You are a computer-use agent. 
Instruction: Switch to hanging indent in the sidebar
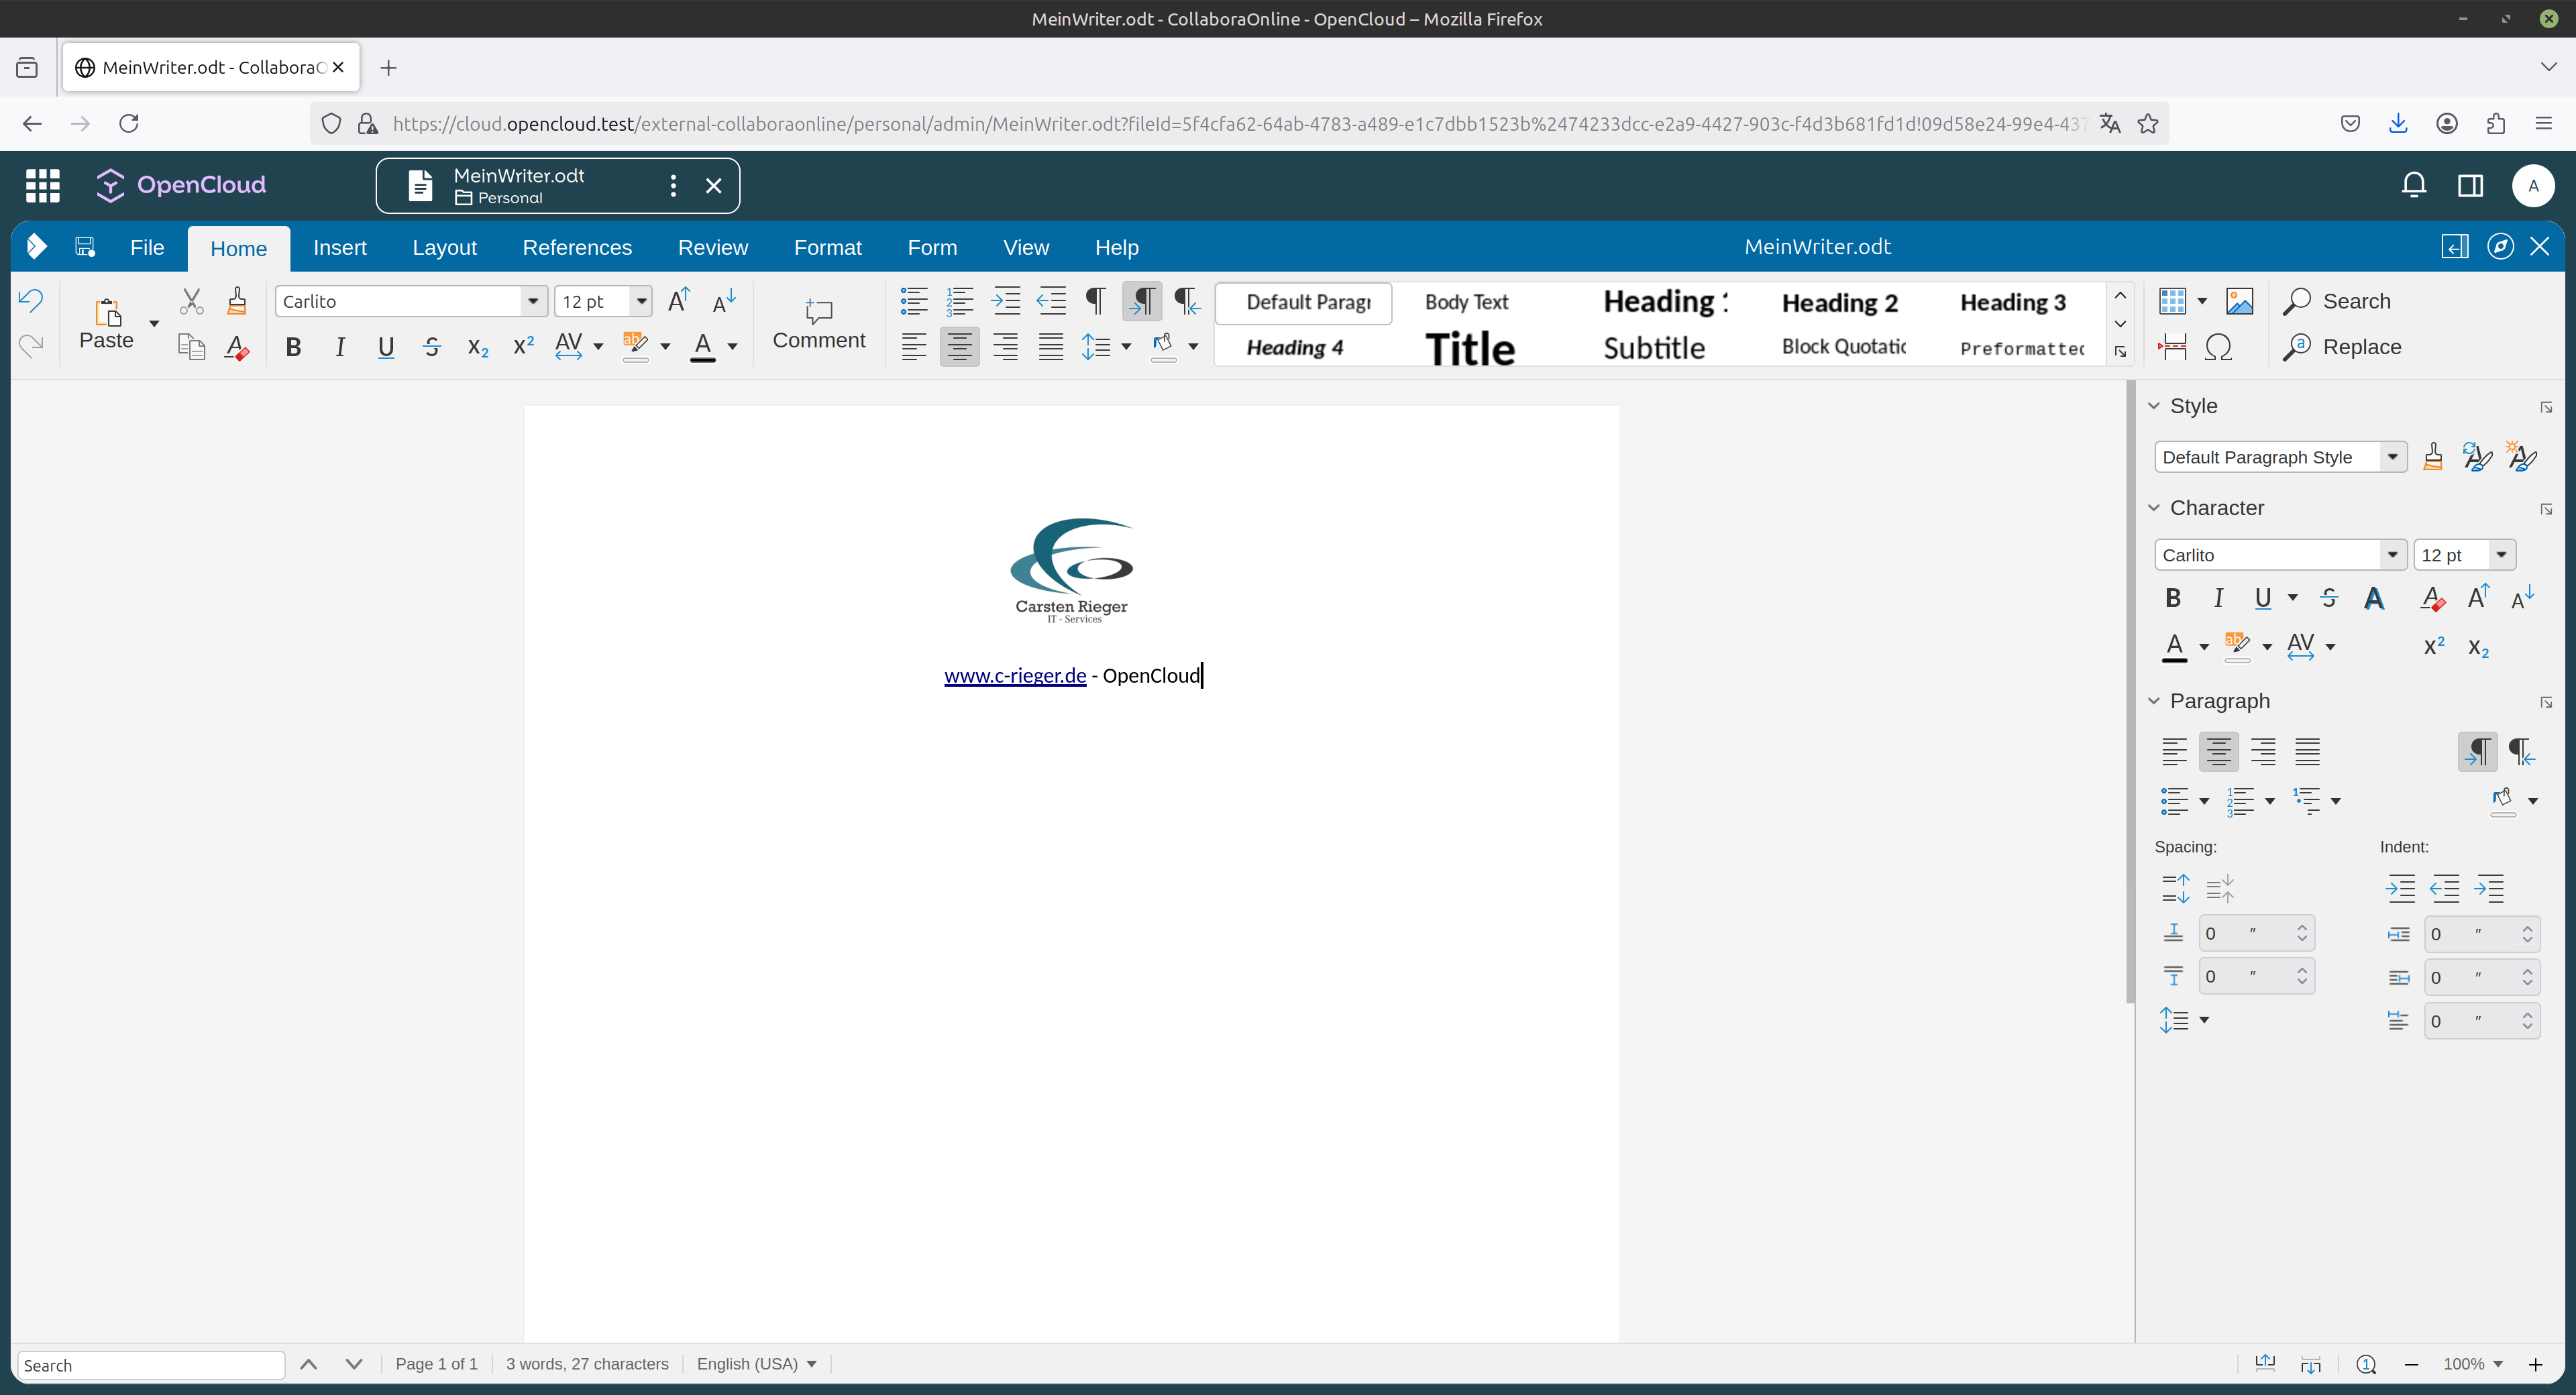pos(2489,888)
